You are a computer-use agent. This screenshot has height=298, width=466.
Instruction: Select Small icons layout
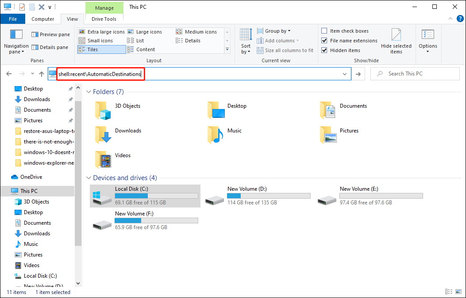[x=96, y=41]
